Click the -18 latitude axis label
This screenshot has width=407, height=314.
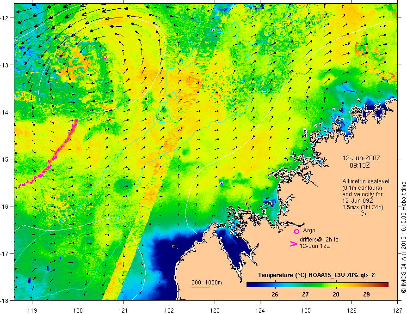(5, 301)
